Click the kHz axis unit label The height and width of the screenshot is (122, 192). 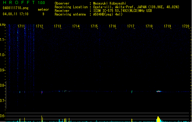pos(3,25)
